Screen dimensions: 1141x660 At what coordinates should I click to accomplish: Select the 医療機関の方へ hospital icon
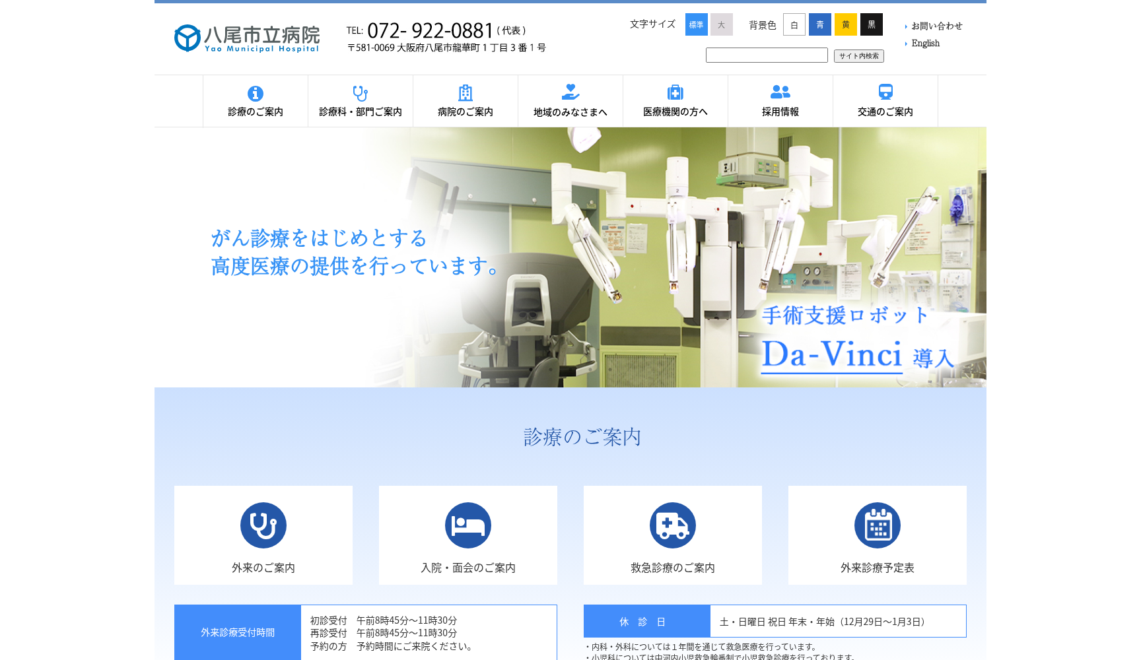pos(675,93)
